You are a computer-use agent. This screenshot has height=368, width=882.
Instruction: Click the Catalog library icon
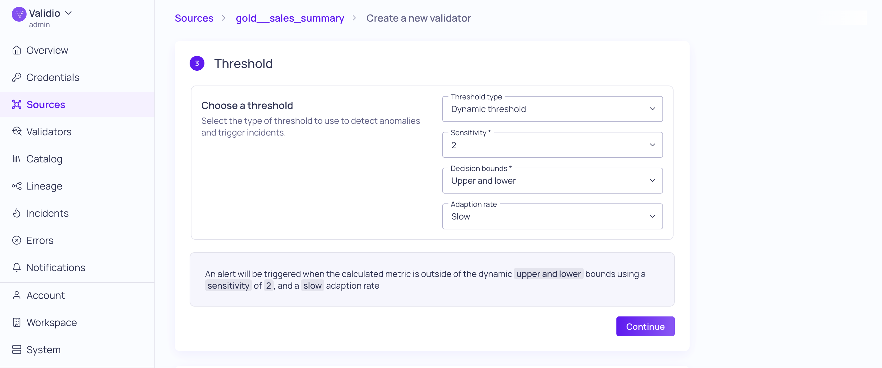point(16,159)
